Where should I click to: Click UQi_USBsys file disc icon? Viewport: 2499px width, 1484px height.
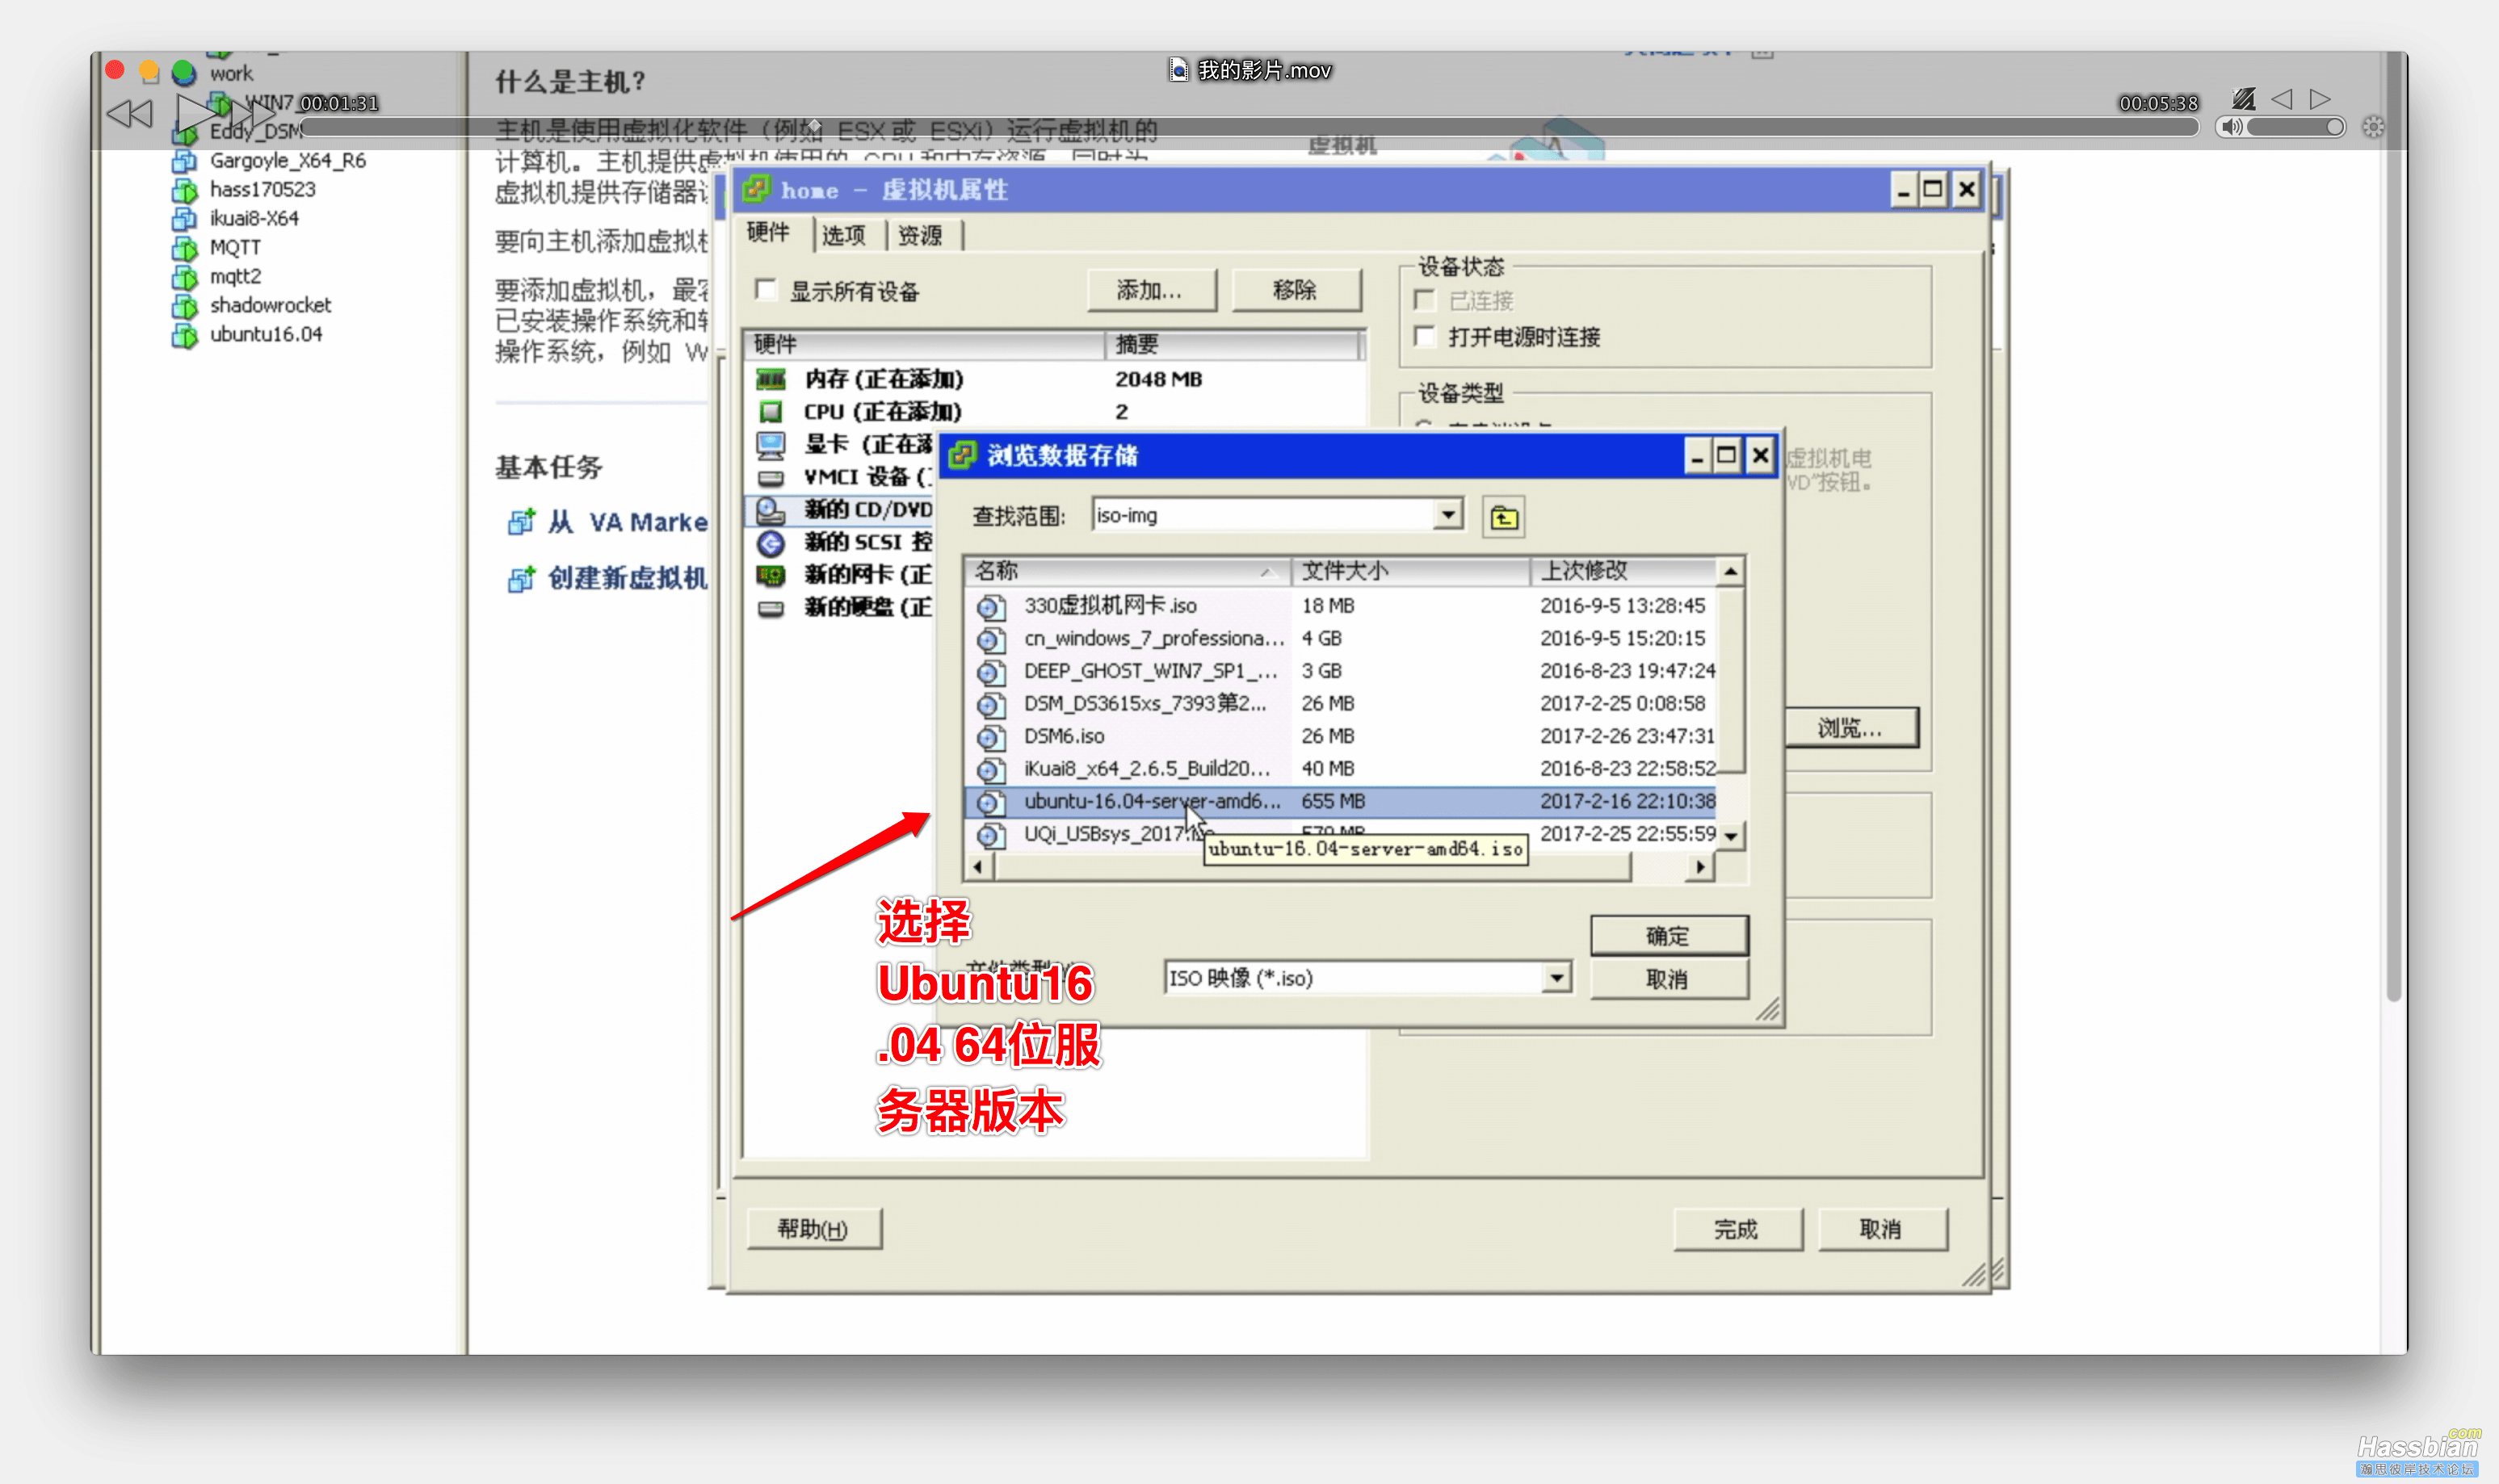[x=989, y=834]
